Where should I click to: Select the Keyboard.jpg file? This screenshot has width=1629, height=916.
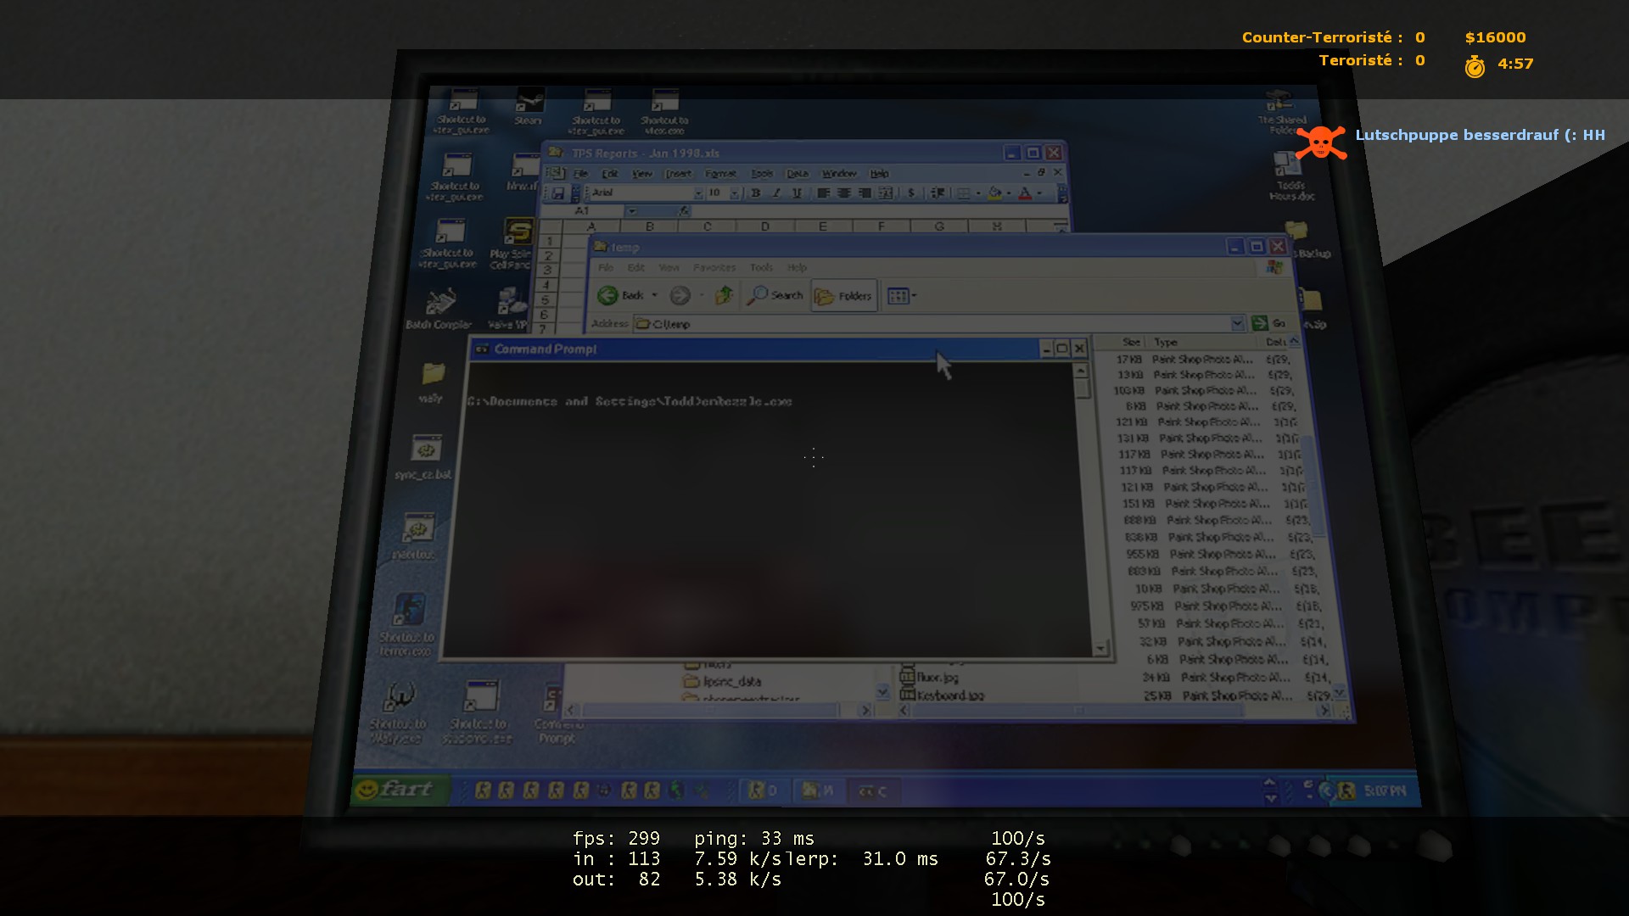[x=943, y=695]
